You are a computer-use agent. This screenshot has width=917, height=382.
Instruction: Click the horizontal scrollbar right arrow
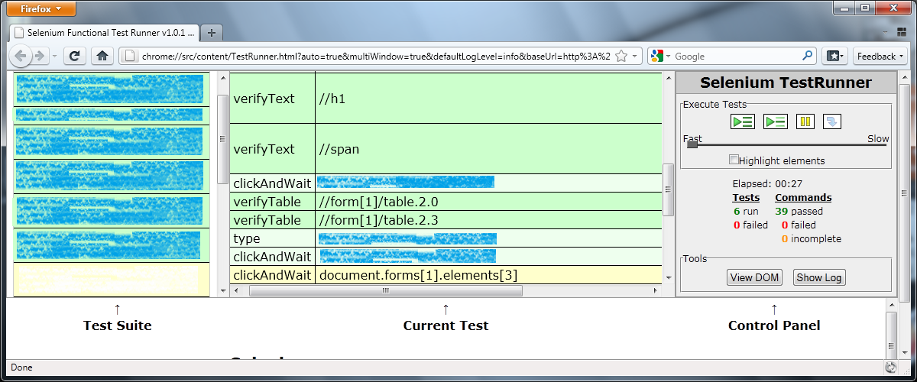coord(656,290)
